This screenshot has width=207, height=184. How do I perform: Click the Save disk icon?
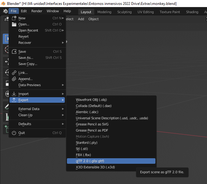pyautogui.click(x=14, y=52)
